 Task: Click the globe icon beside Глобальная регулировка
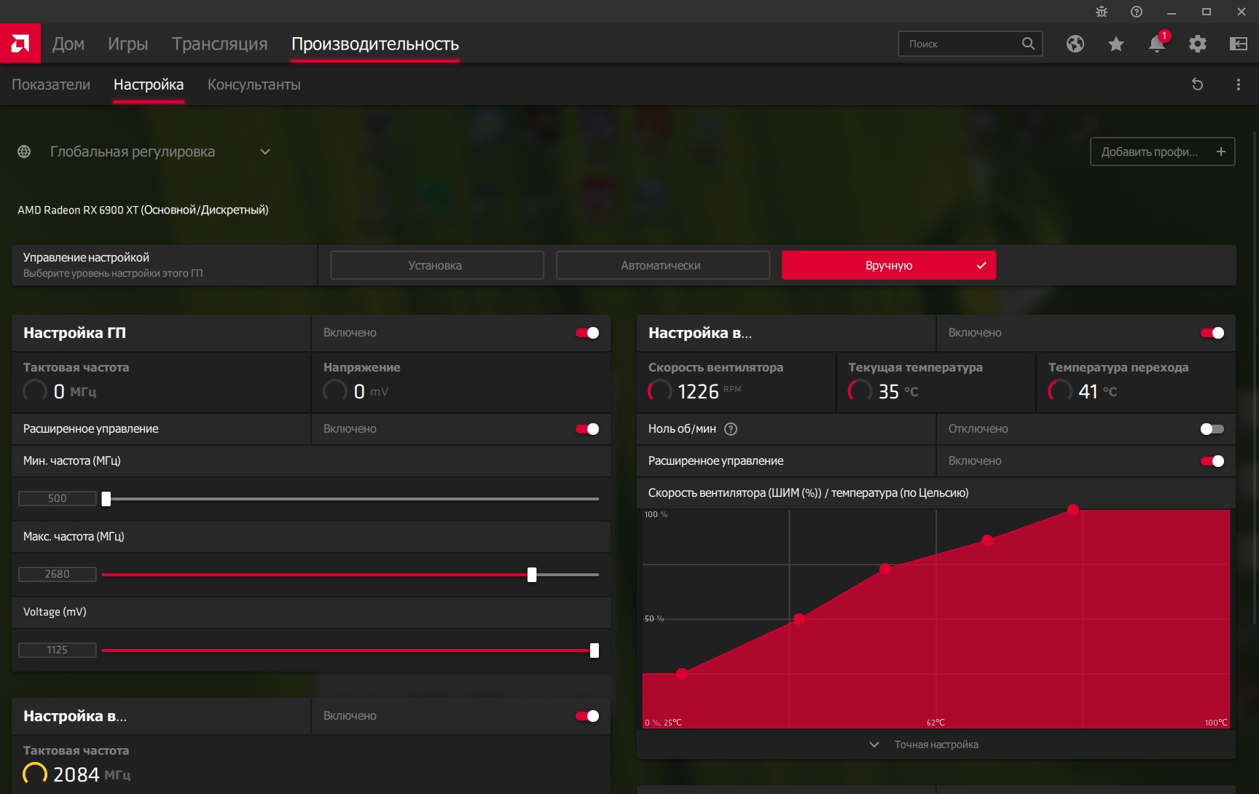point(24,152)
